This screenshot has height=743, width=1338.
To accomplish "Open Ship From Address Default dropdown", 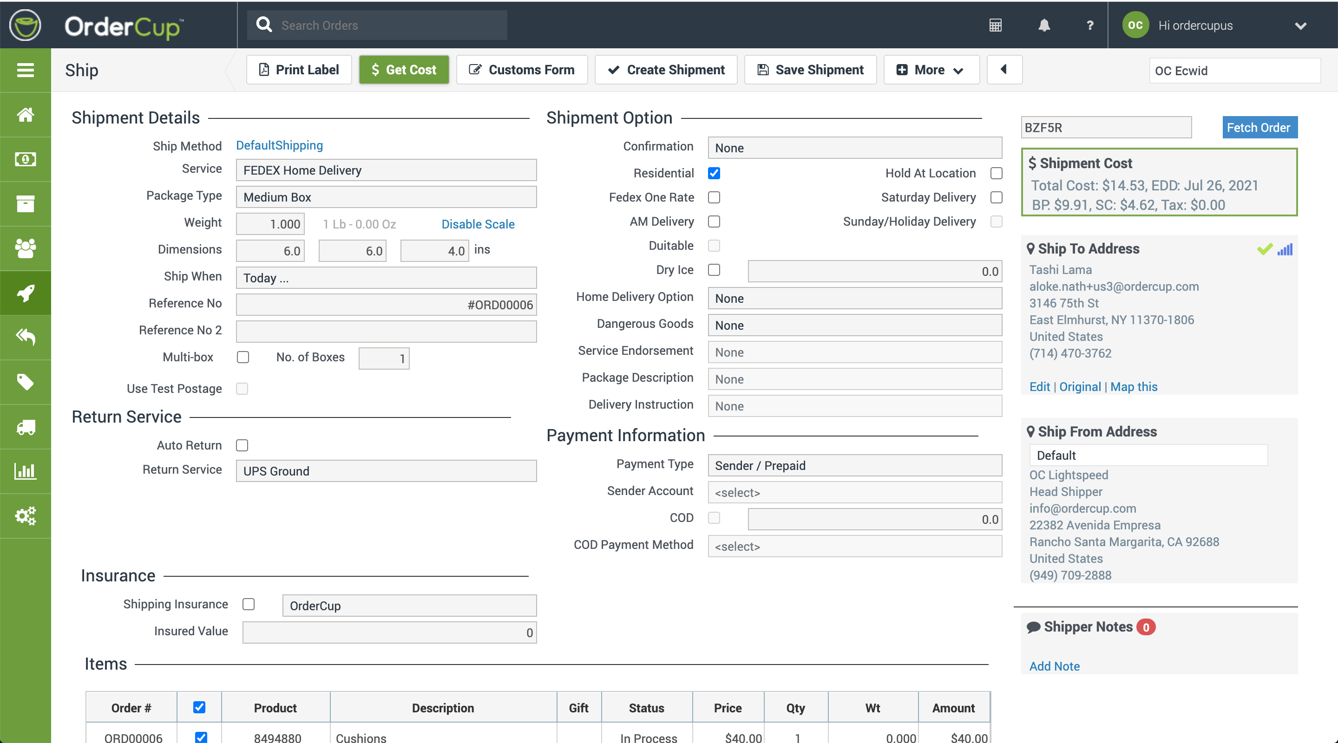I will coord(1148,456).
